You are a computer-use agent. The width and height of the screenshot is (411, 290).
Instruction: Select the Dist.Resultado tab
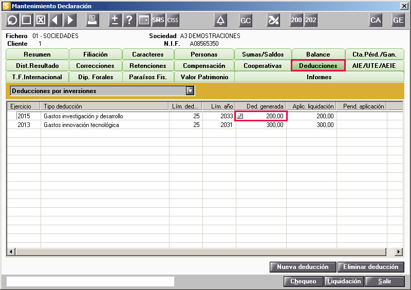click(x=37, y=66)
